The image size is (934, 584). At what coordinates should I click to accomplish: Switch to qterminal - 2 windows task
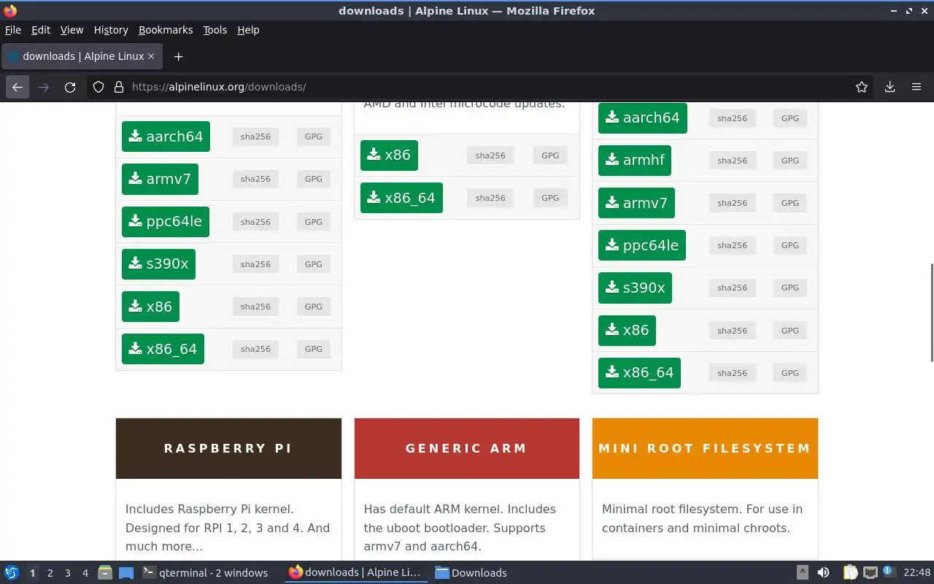point(204,572)
